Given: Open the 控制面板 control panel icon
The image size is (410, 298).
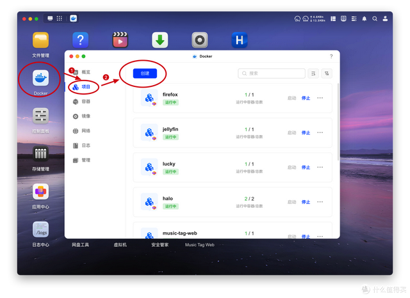Looking at the screenshot, I should point(40,116).
